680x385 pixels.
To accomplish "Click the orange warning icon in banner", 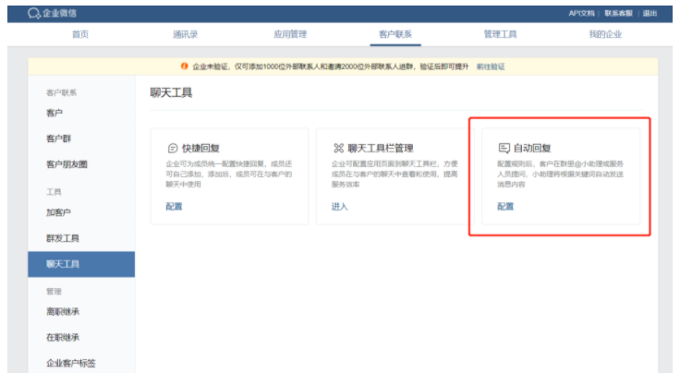I will (184, 66).
